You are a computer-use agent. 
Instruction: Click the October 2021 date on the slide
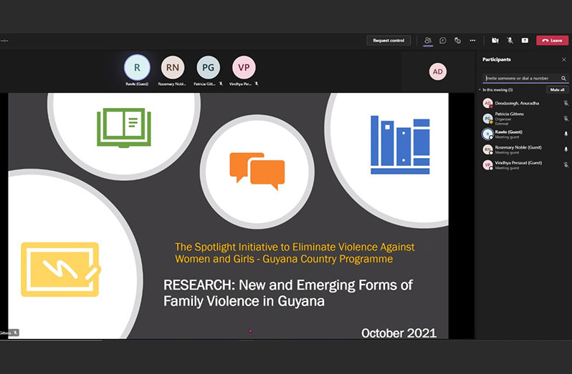pyautogui.click(x=399, y=333)
